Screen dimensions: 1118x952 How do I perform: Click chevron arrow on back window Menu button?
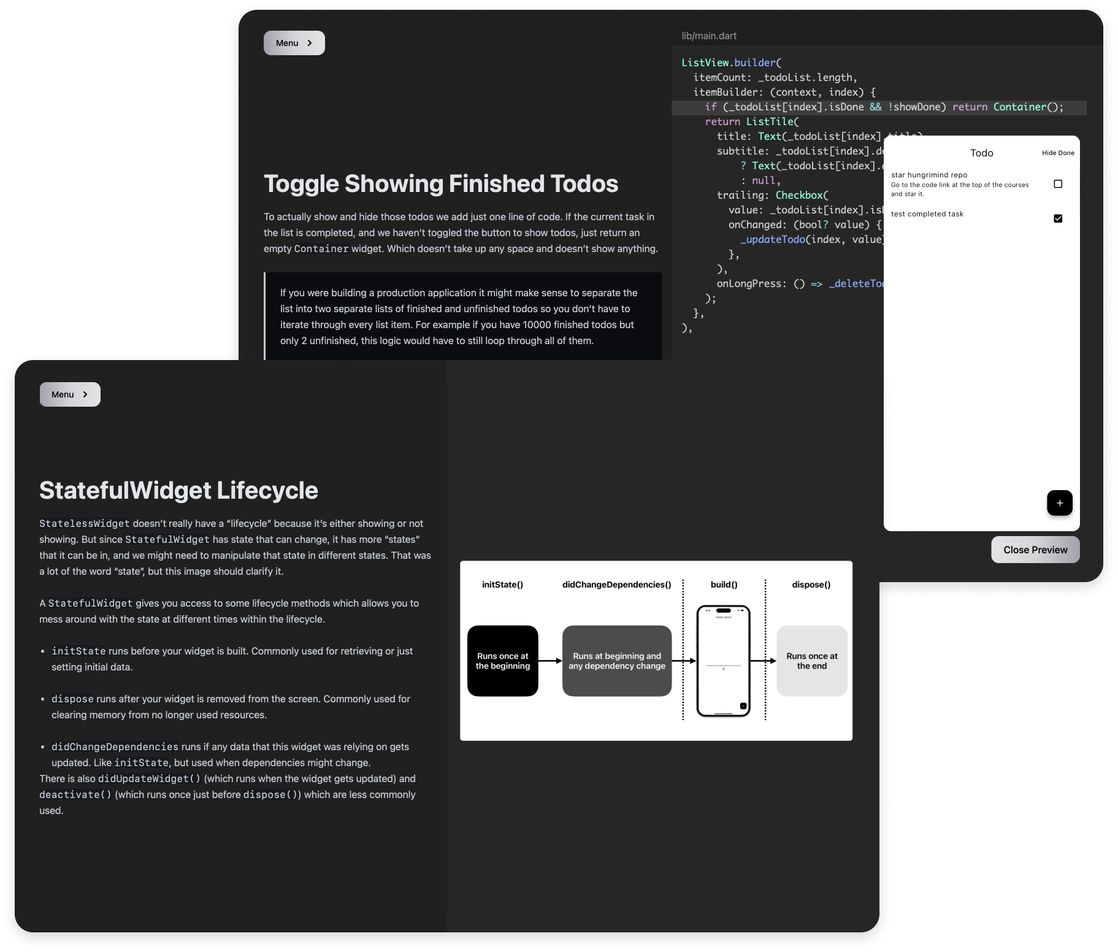click(x=310, y=43)
